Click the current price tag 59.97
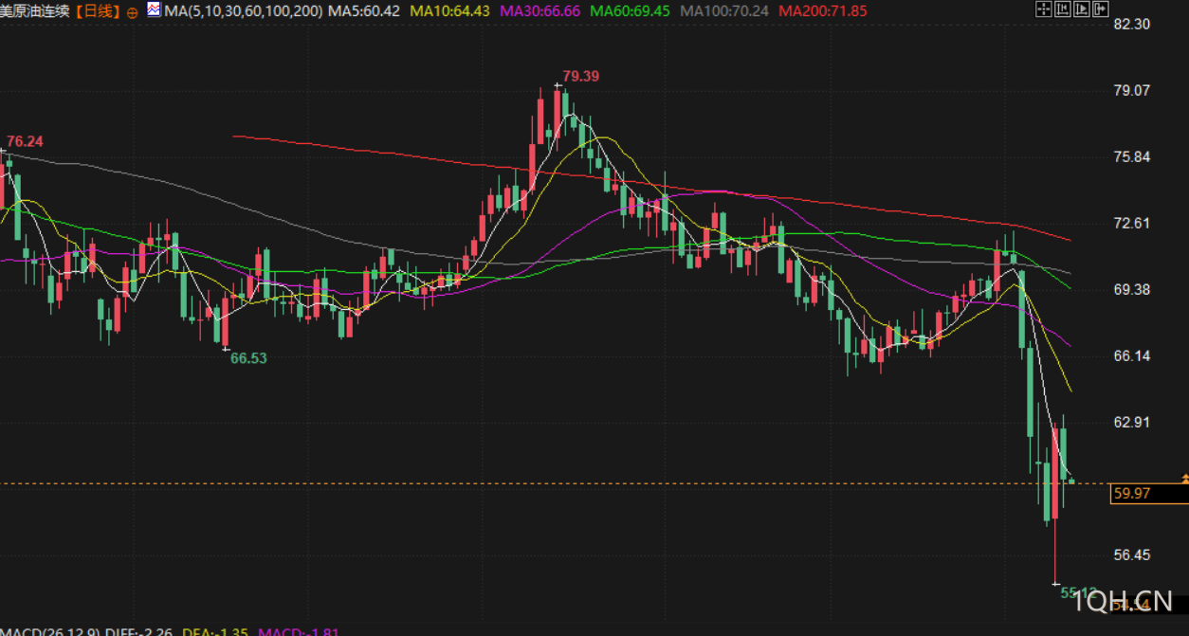Screen dimensions: 1189x636 (1148, 493)
